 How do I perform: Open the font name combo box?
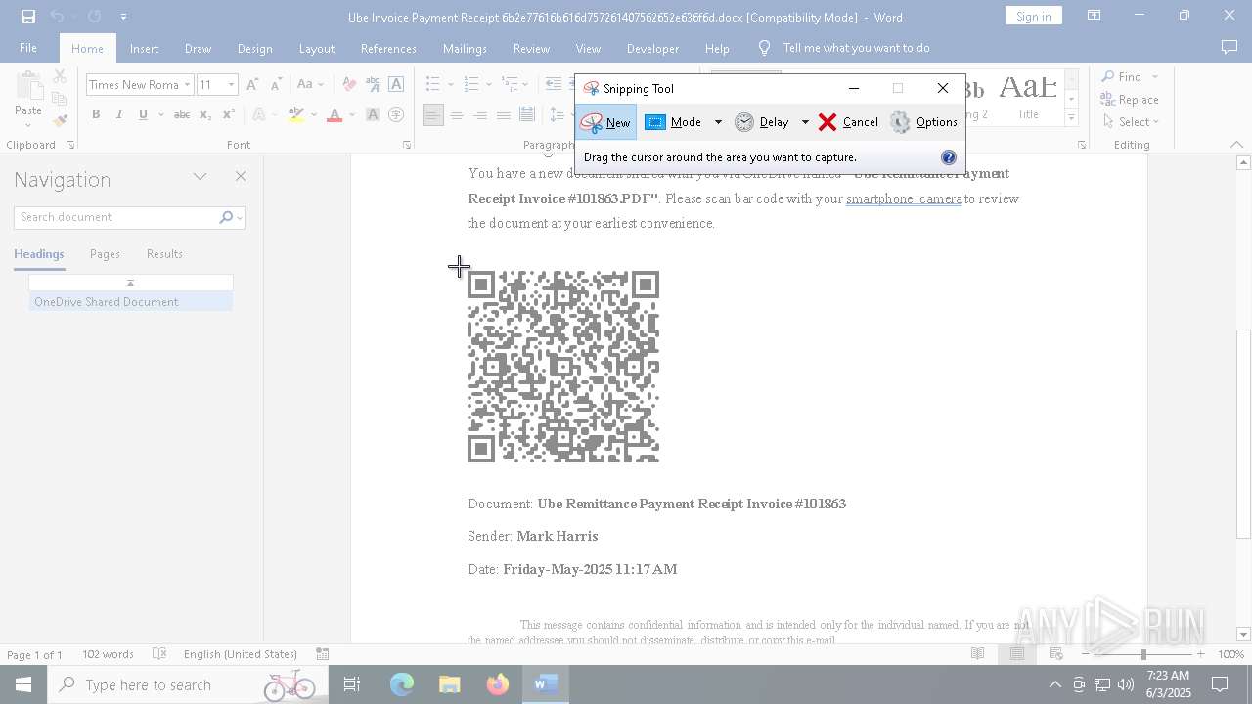click(140, 85)
